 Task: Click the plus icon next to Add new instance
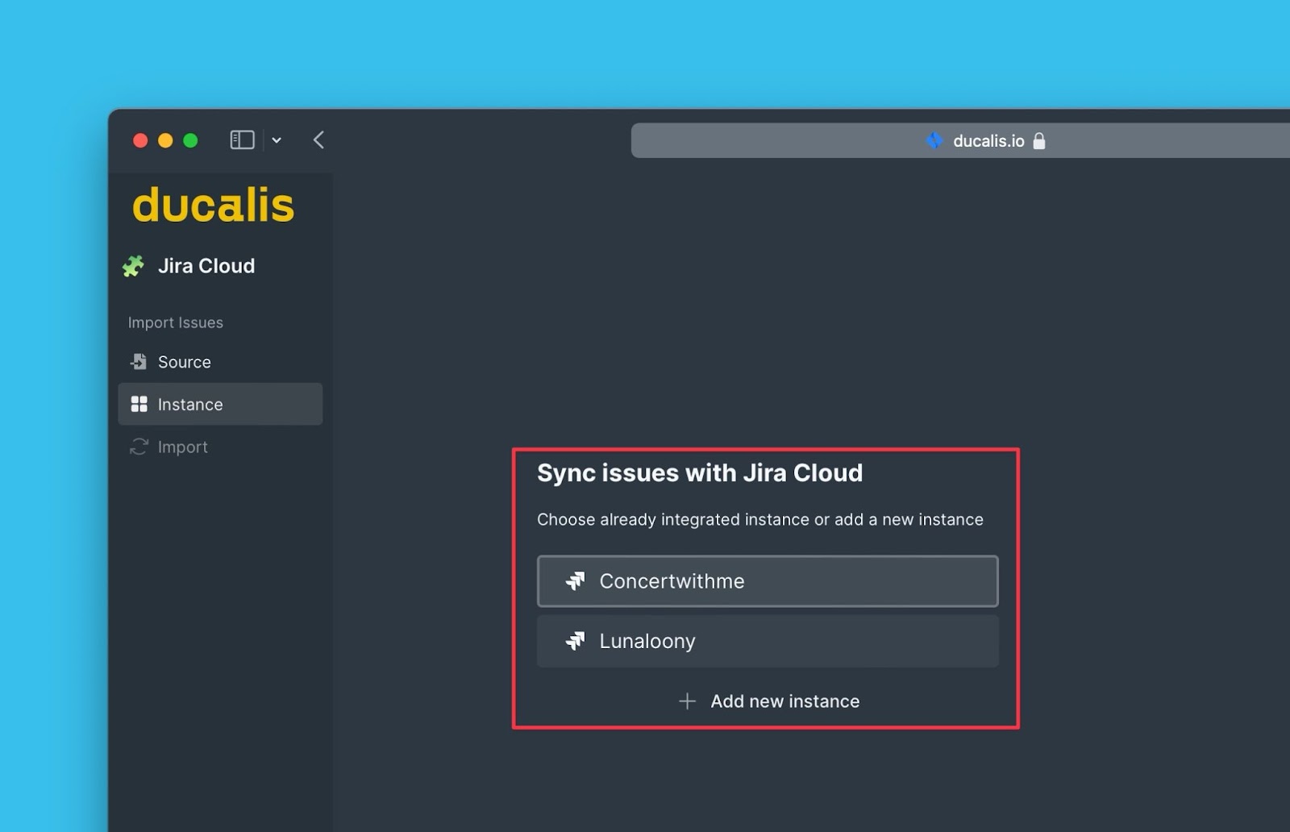click(x=687, y=701)
